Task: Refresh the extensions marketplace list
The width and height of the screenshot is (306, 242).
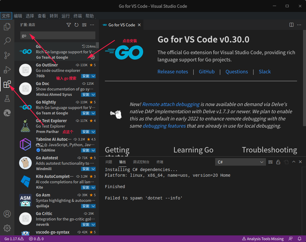Action: (x=76, y=25)
